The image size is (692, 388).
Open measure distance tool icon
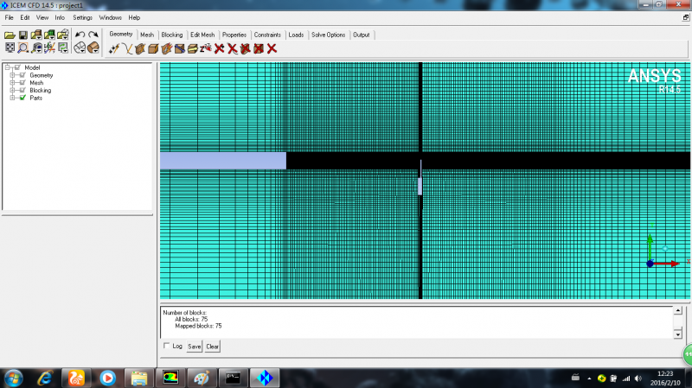[36, 48]
